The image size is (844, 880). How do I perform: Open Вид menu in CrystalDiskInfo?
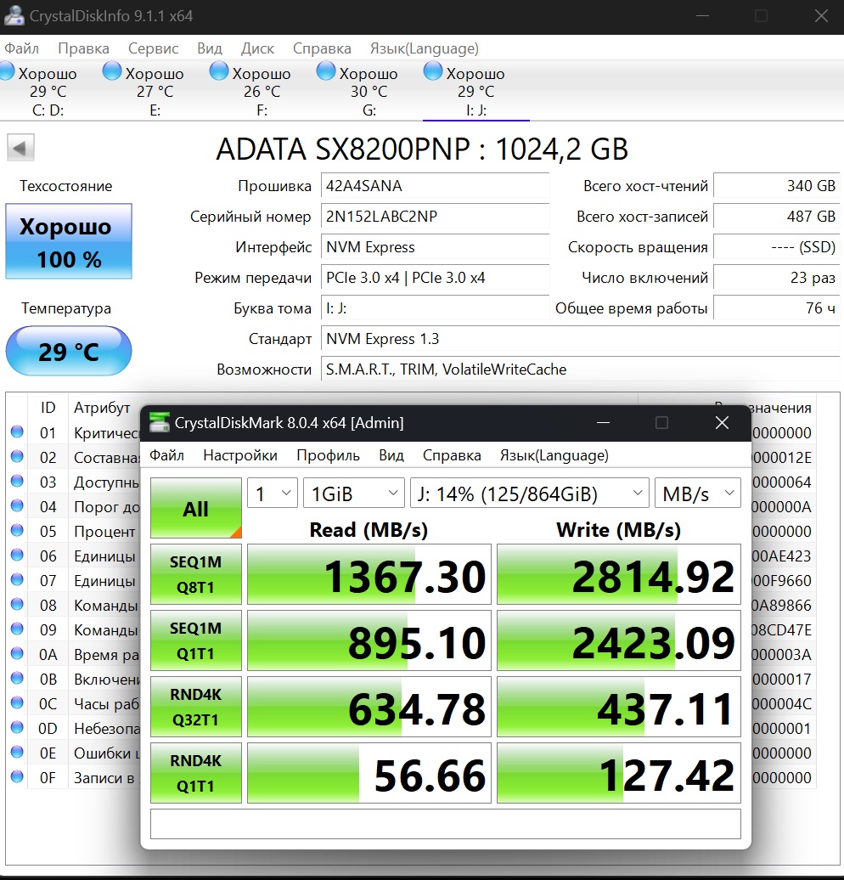click(x=210, y=48)
